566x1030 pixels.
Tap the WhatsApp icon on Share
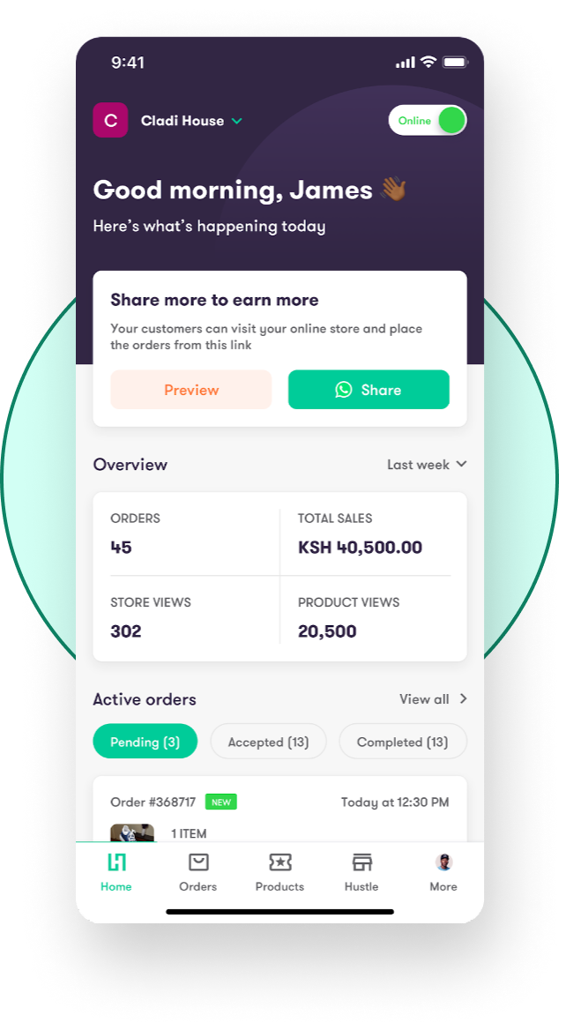[x=344, y=390]
